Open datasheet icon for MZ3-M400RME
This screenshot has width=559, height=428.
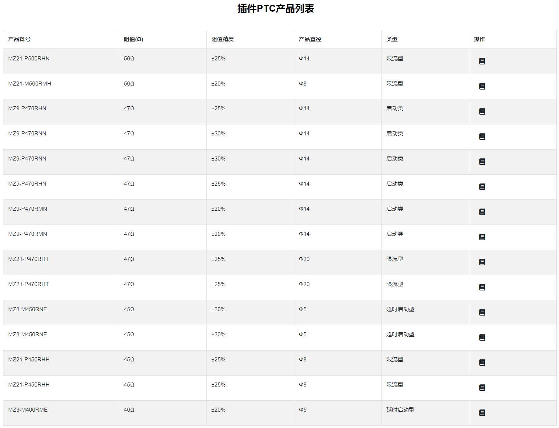[x=482, y=413]
